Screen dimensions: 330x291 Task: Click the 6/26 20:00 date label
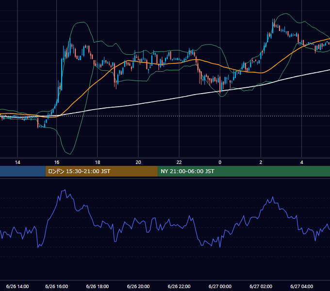pyautogui.click(x=138, y=286)
